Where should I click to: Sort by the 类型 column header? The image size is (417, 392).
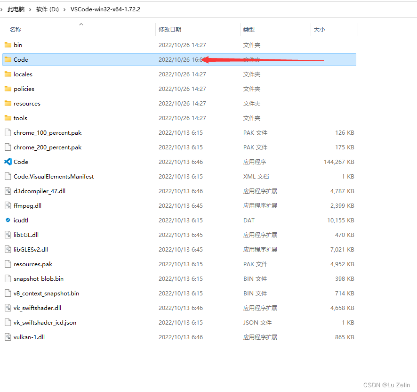[249, 30]
